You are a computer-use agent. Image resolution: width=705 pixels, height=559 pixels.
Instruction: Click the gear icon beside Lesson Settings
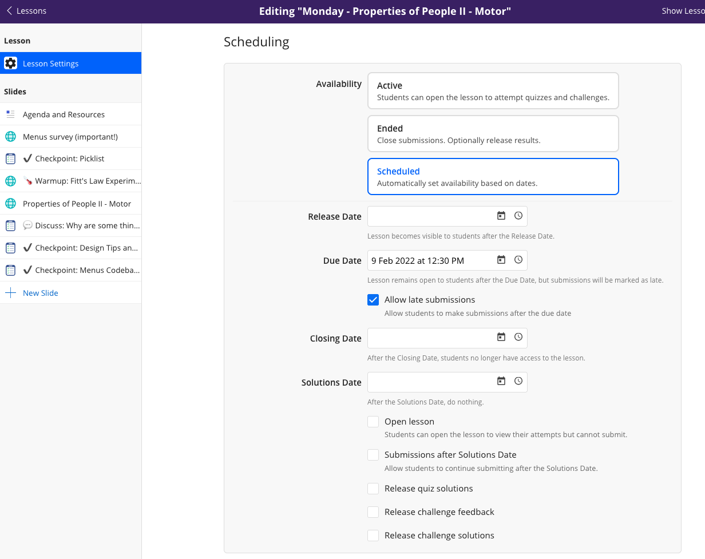10,63
